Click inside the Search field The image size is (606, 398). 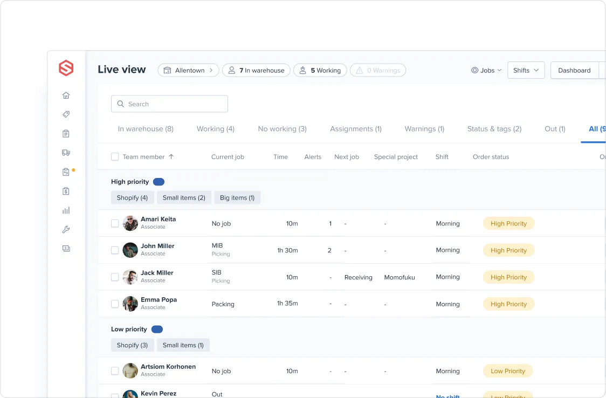click(x=169, y=104)
